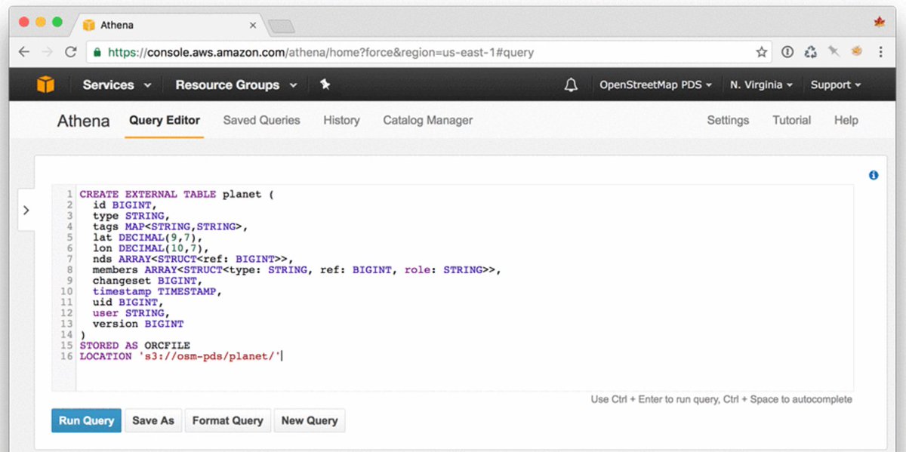The height and width of the screenshot is (452, 906).
Task: Click the 'members ARRAY<STRUCT' line
Action: pyautogui.click(x=297, y=269)
